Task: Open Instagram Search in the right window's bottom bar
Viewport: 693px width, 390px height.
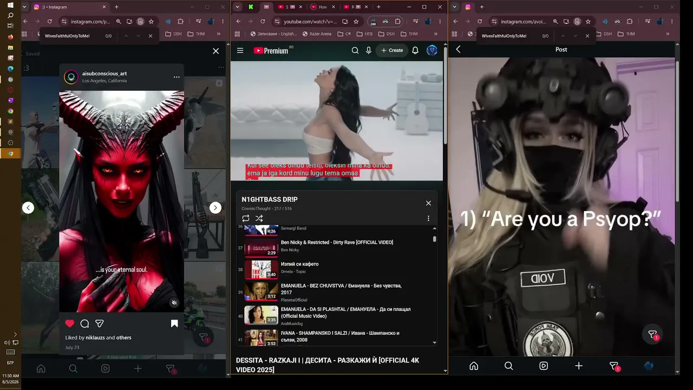Action: click(509, 366)
